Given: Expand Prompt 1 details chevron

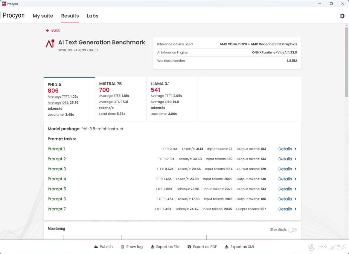Looking at the screenshot, I should [295, 149].
